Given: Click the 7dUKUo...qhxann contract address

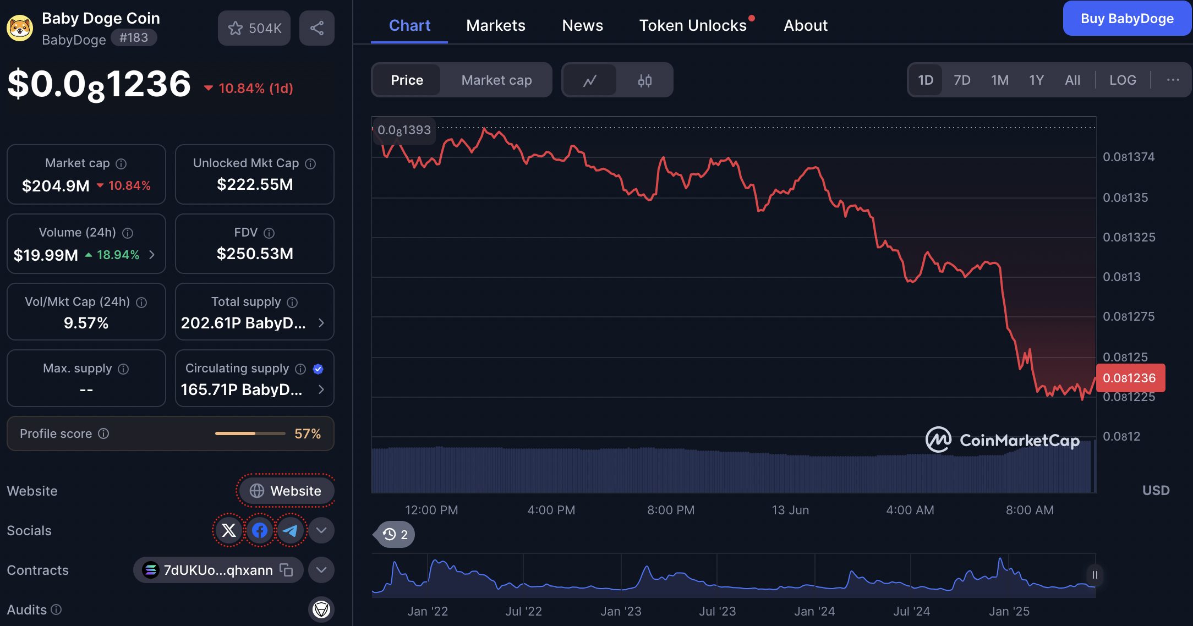Looking at the screenshot, I should (x=218, y=570).
